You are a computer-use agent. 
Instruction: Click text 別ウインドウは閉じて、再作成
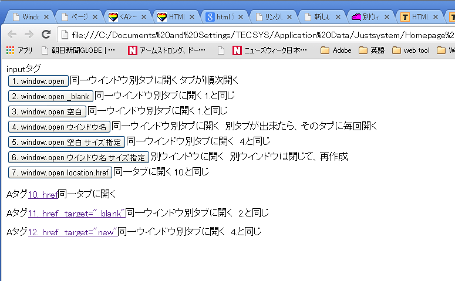(289, 157)
